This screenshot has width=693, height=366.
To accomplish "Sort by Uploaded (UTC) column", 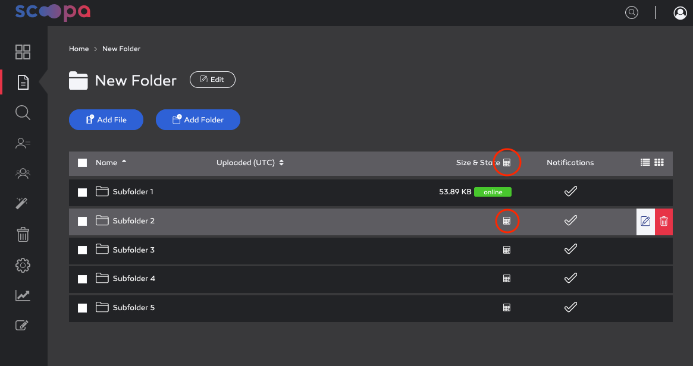I will [250, 162].
